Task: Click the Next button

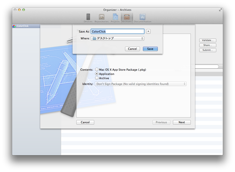Action: click(x=182, y=122)
